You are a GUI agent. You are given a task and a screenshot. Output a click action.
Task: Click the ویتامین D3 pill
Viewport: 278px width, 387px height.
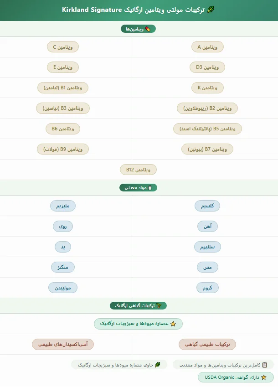(207, 67)
